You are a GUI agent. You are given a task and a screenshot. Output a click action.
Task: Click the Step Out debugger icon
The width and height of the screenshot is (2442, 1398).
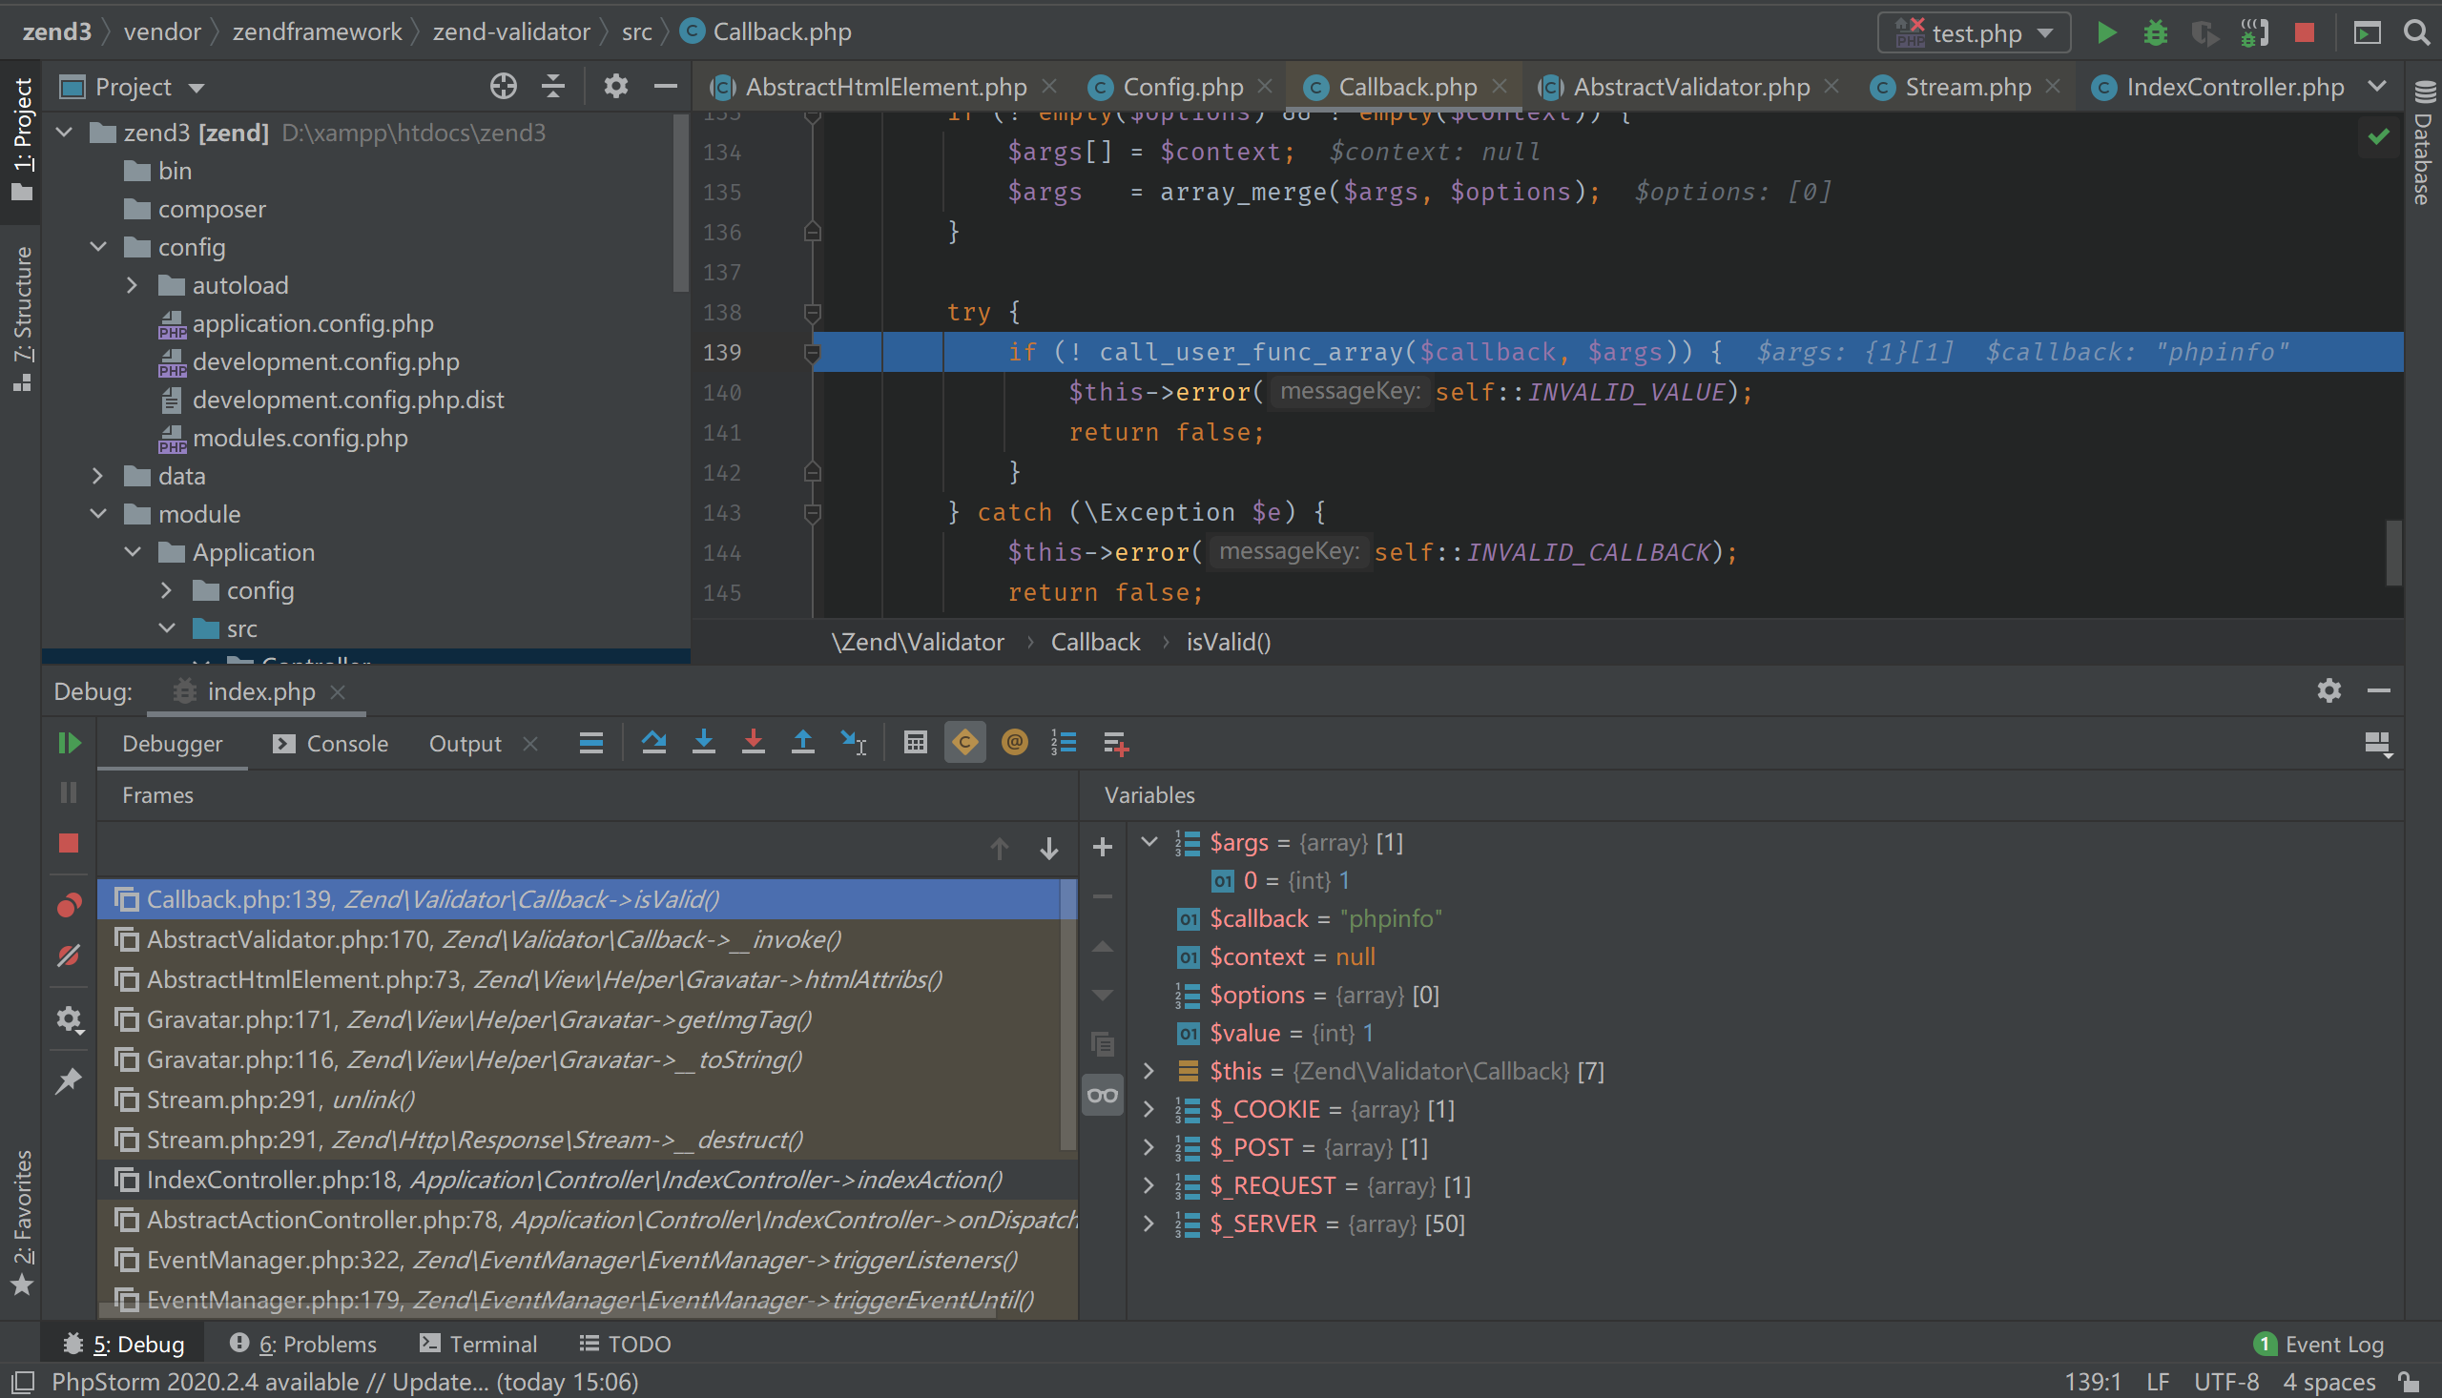click(x=803, y=742)
